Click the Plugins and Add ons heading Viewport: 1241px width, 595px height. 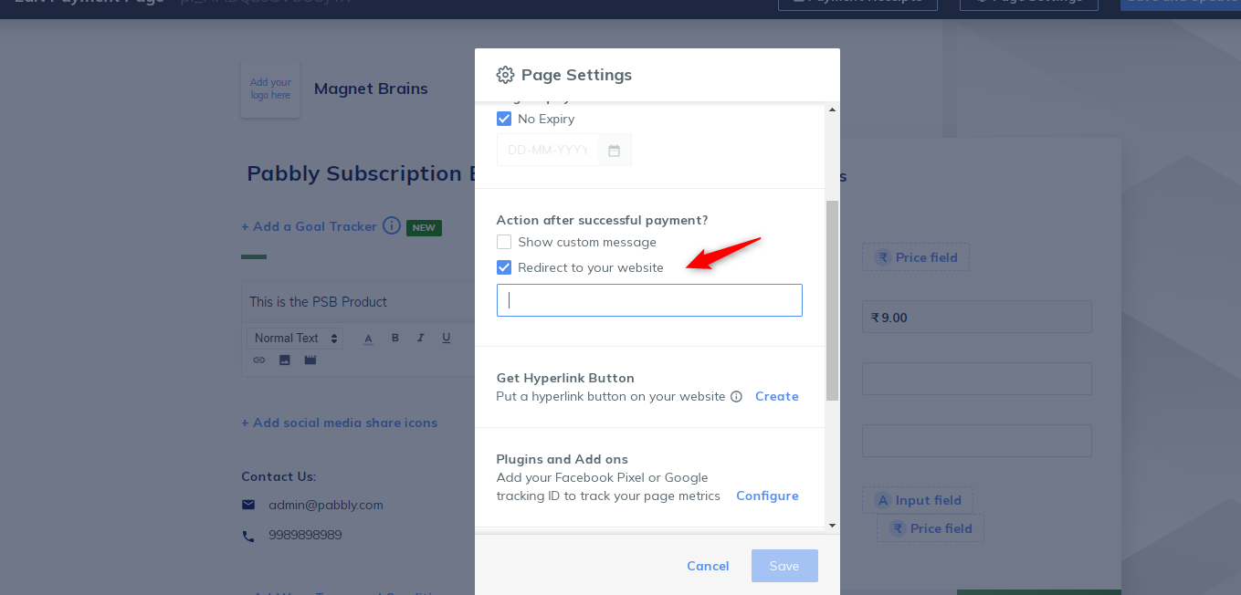[563, 459]
